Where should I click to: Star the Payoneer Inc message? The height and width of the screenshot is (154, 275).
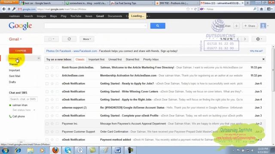pos(52,124)
